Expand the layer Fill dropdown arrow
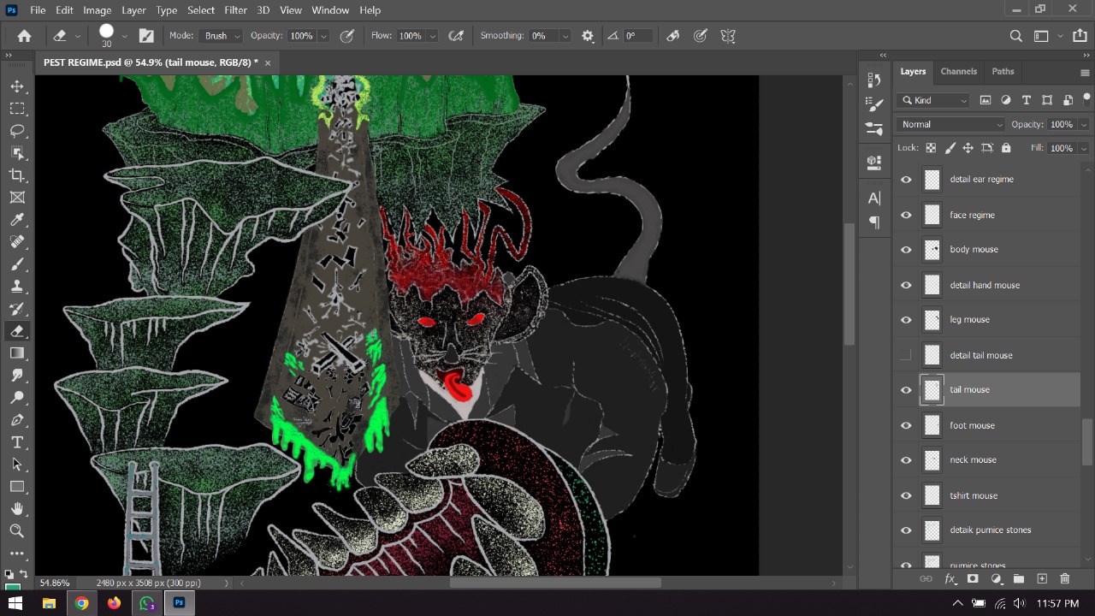1095x616 pixels. (1084, 148)
